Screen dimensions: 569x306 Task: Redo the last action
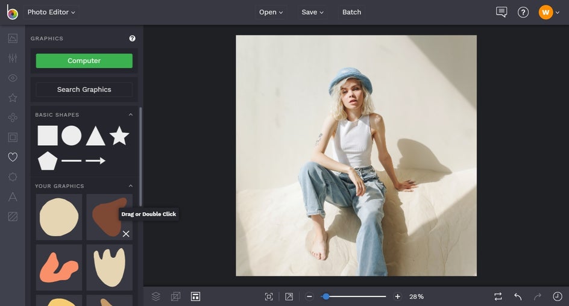point(538,296)
